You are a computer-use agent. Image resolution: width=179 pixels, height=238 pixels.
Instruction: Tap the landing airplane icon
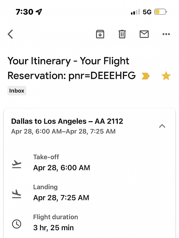(16, 194)
